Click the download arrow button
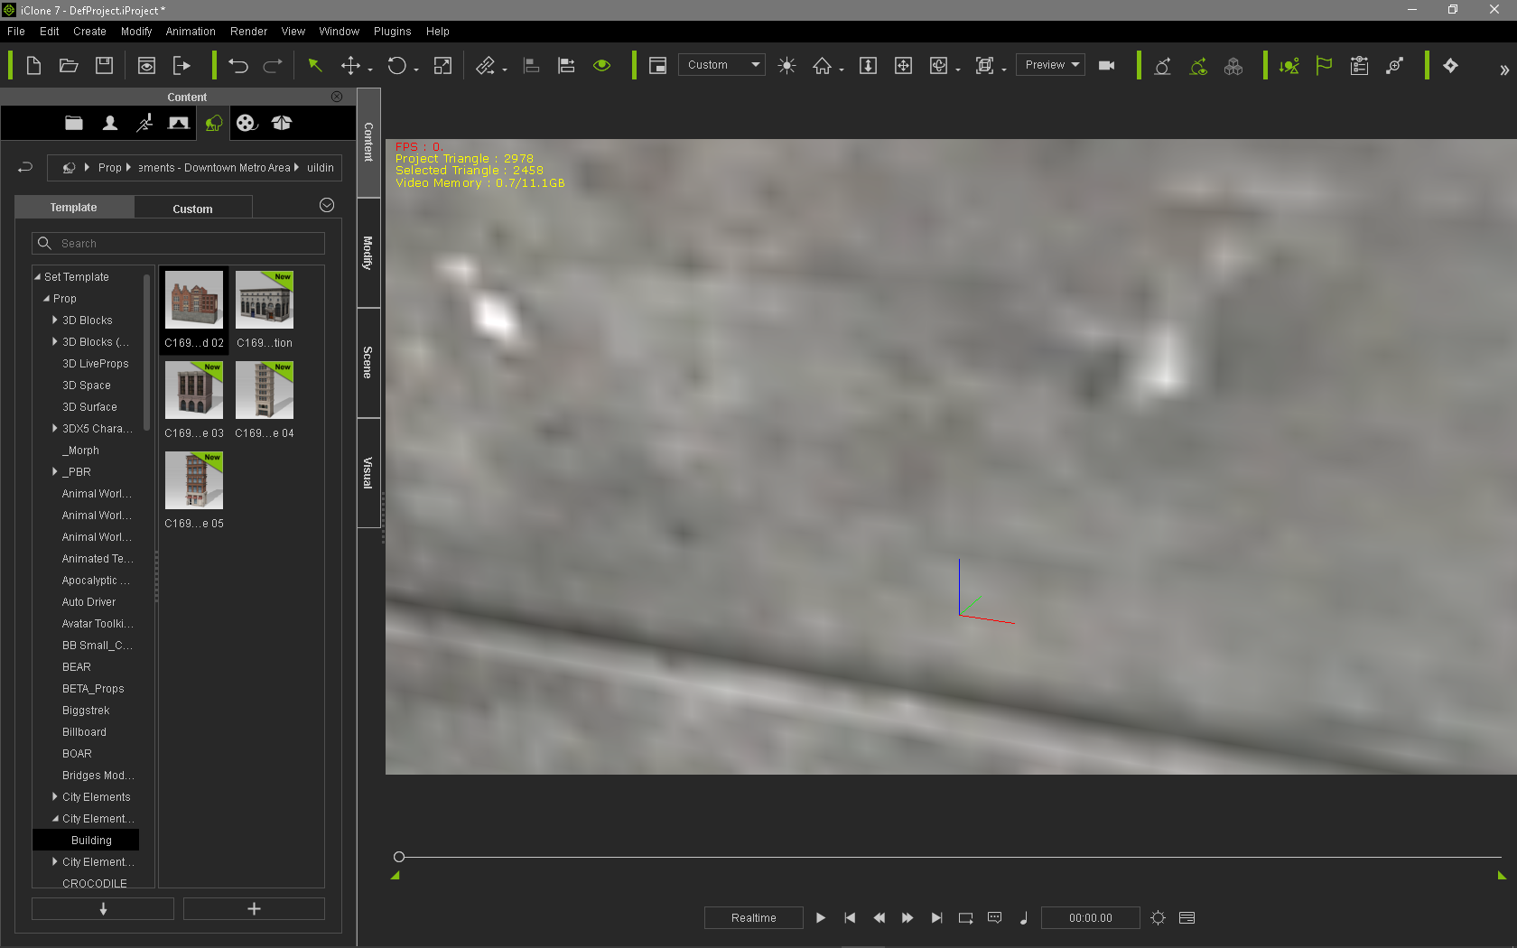 (103, 909)
